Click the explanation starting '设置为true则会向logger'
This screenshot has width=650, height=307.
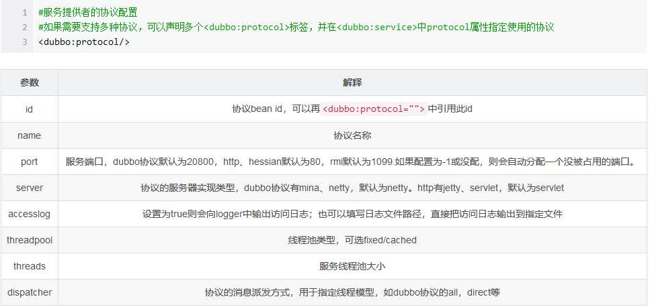352,214
